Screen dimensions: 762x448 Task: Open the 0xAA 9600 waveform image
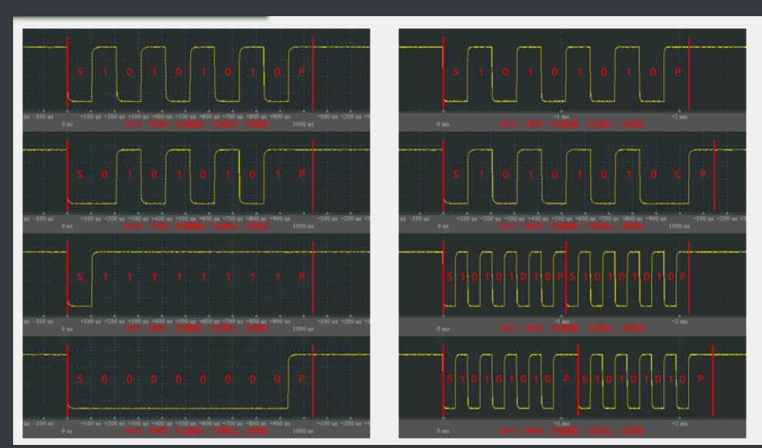click(x=196, y=183)
